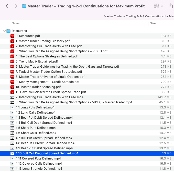This screenshot has width=174, height=172.
Task: Select 2. Interpreting Our Trade Alerts With Ease.mp4
Action: point(49,97)
